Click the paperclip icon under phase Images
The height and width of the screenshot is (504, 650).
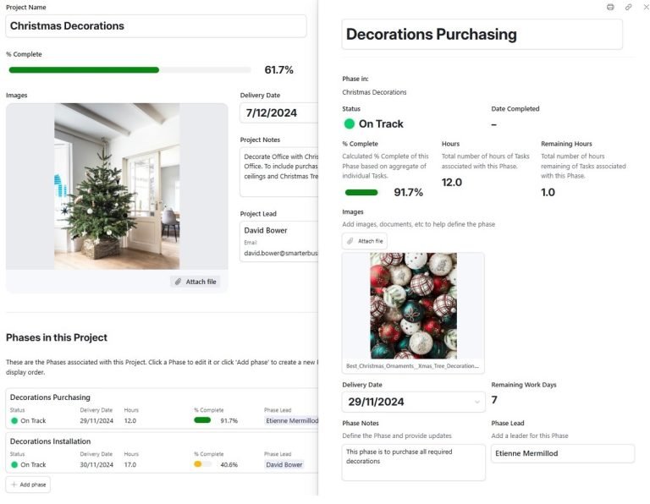pyautogui.click(x=350, y=241)
